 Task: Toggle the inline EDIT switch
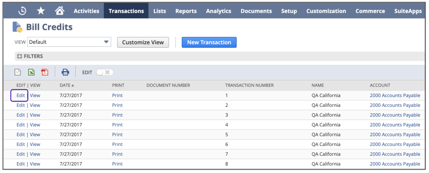point(104,72)
